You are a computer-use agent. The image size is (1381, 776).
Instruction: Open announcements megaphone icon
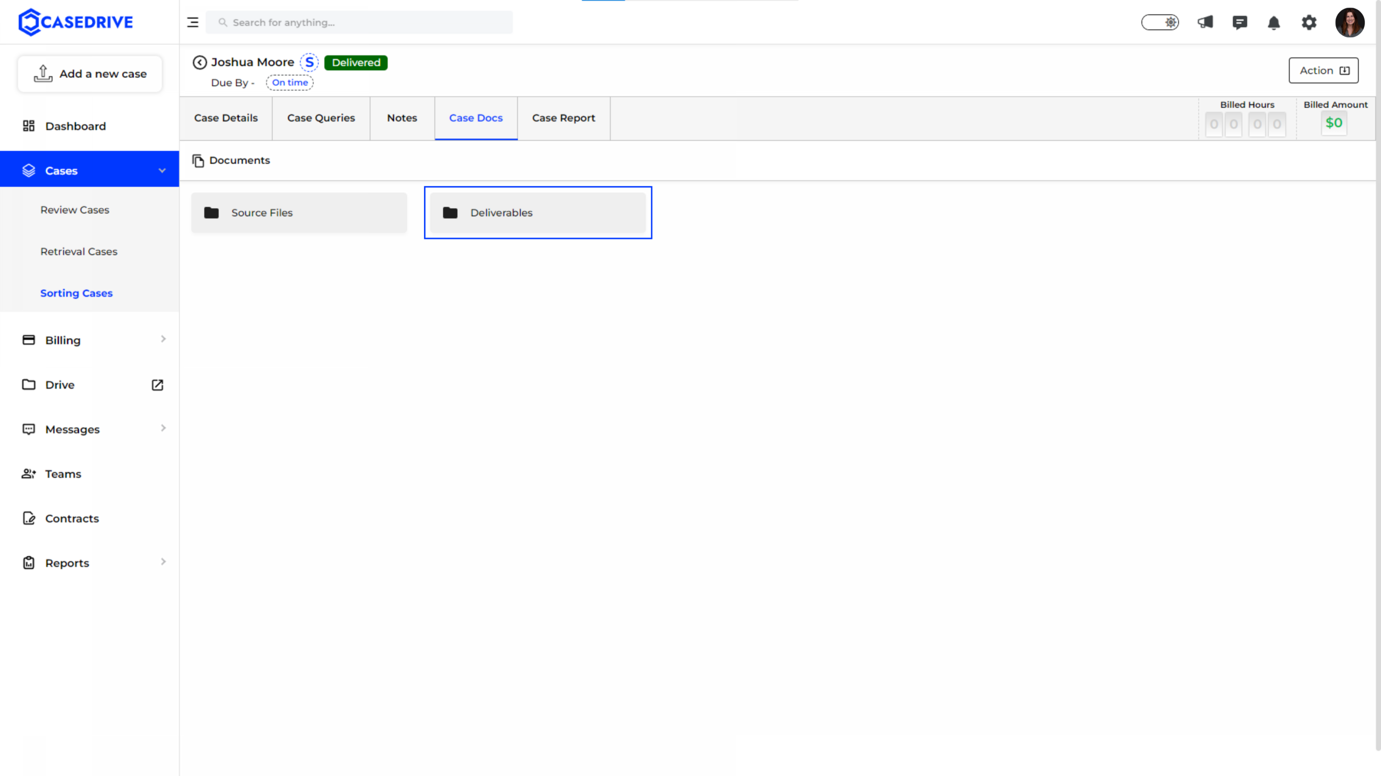(x=1205, y=23)
